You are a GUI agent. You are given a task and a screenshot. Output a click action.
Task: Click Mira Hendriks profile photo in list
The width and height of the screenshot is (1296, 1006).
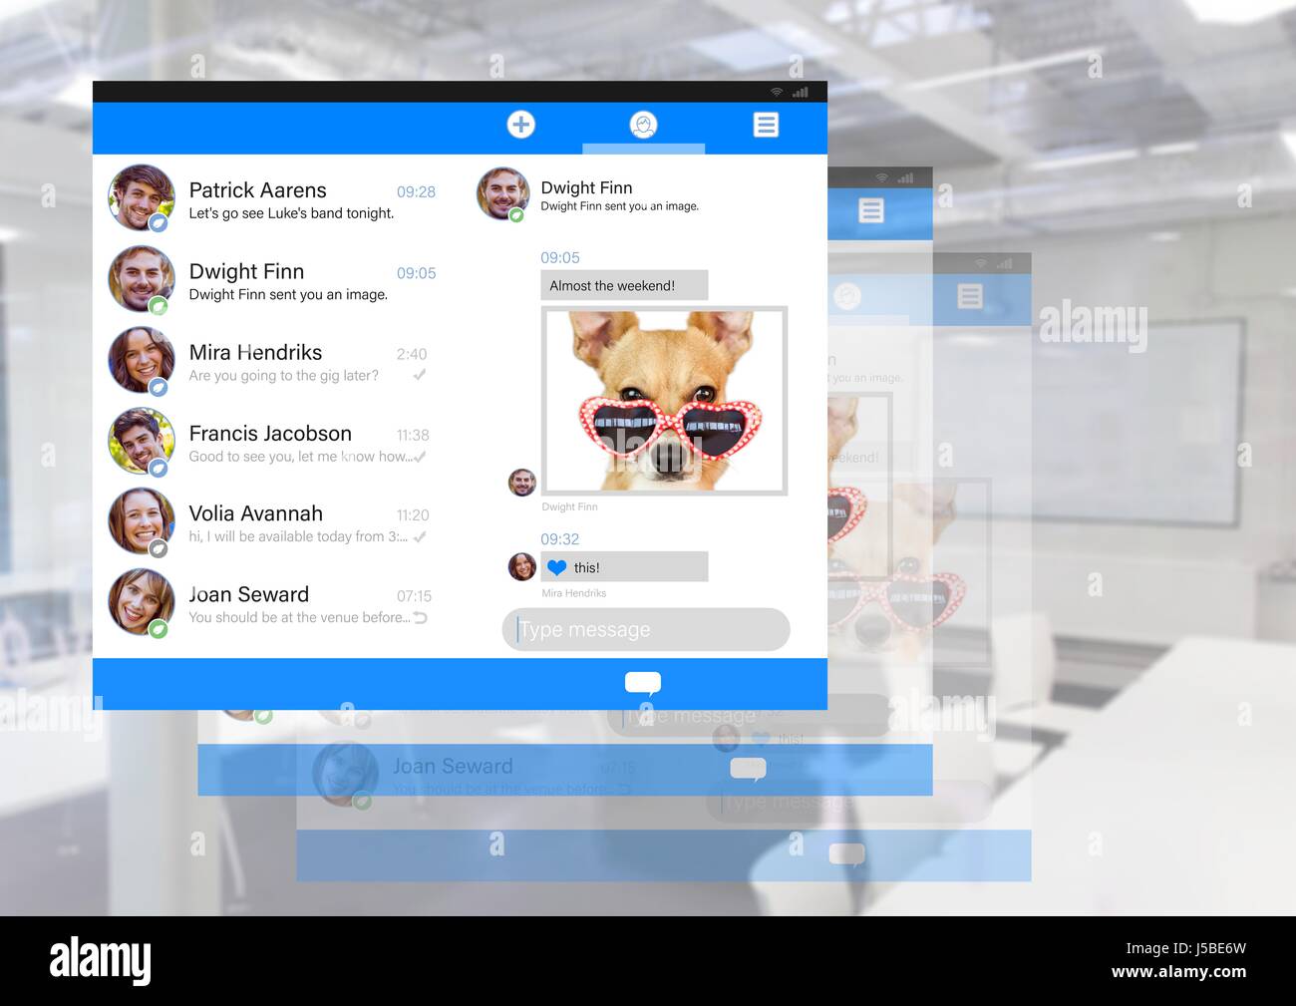click(141, 359)
